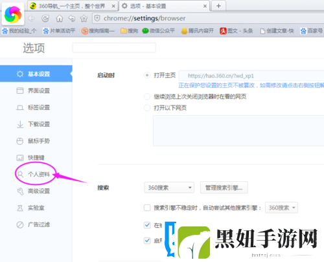
Task: Select 继续浏览上次关闭浏览器时在看的网页 radio option
Action: [147, 96]
